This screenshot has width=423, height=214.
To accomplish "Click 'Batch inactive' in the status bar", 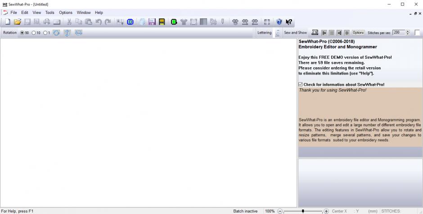I will (245, 211).
